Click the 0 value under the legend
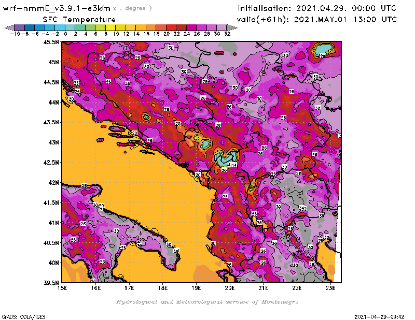 [x=65, y=34]
